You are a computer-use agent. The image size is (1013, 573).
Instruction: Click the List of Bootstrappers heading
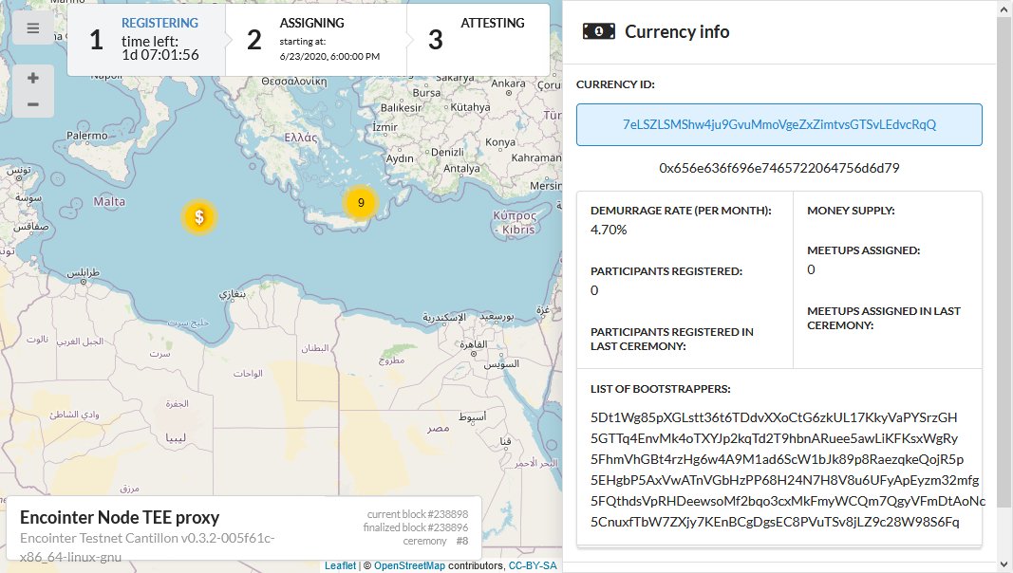click(660, 389)
